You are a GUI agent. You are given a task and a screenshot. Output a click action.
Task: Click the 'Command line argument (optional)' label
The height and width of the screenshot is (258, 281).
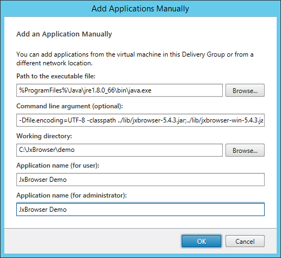click(x=70, y=106)
